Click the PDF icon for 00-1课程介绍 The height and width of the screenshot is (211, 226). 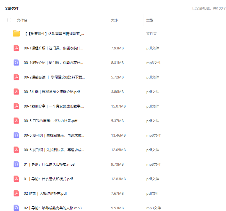(16, 48)
